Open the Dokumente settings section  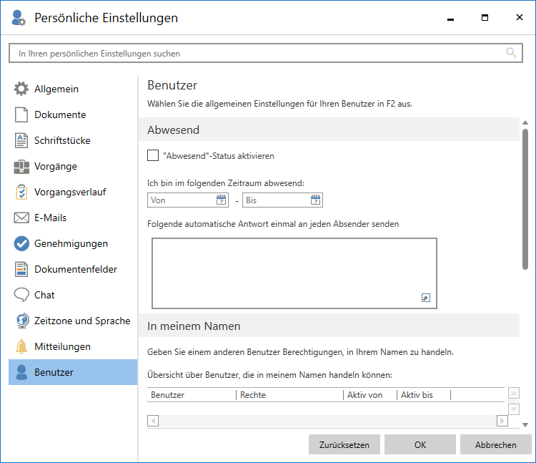(60, 115)
